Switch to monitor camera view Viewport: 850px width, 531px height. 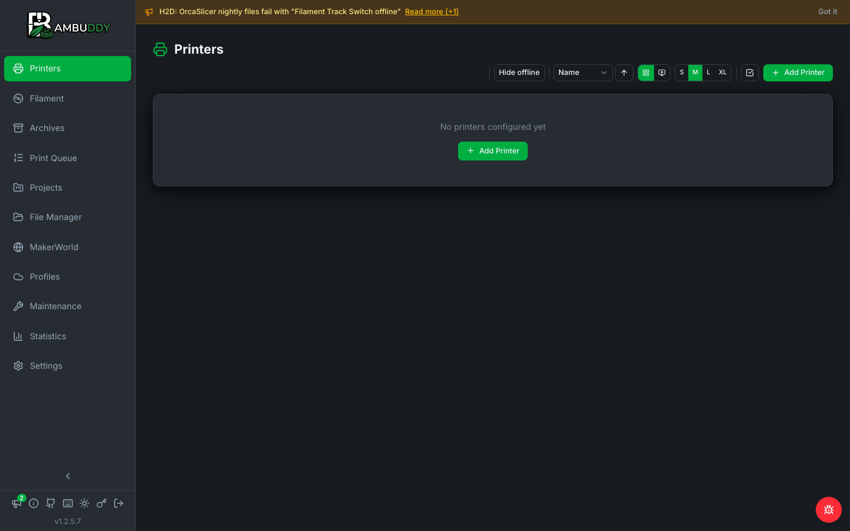[x=662, y=73]
